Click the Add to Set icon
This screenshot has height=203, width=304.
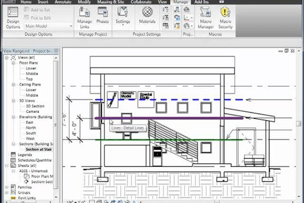[26, 10]
